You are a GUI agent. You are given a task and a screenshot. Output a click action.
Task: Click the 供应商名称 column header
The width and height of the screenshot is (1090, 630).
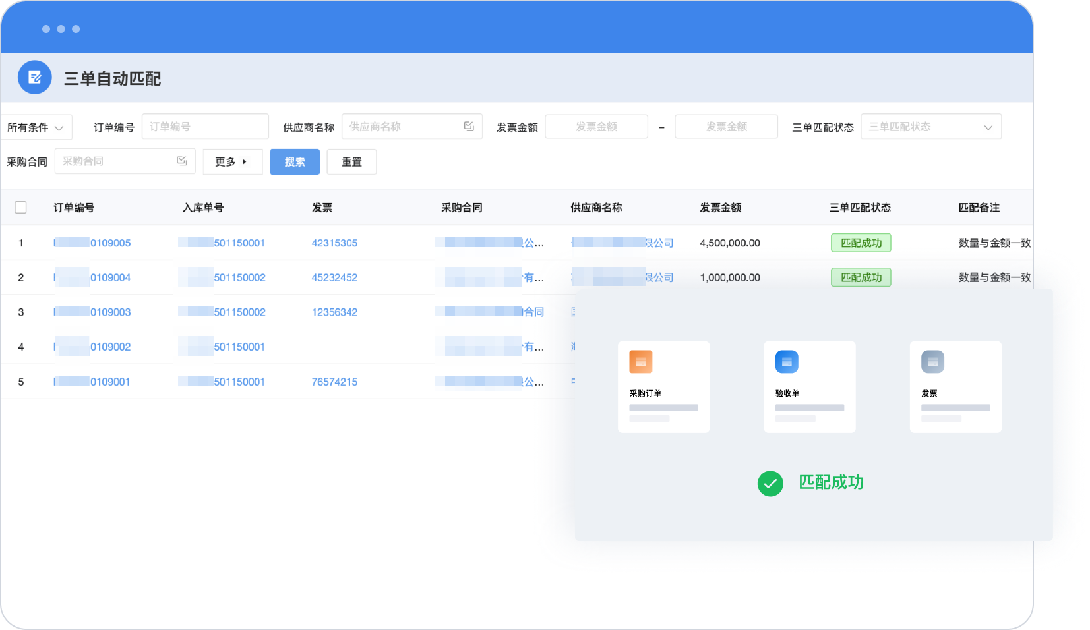tap(596, 208)
